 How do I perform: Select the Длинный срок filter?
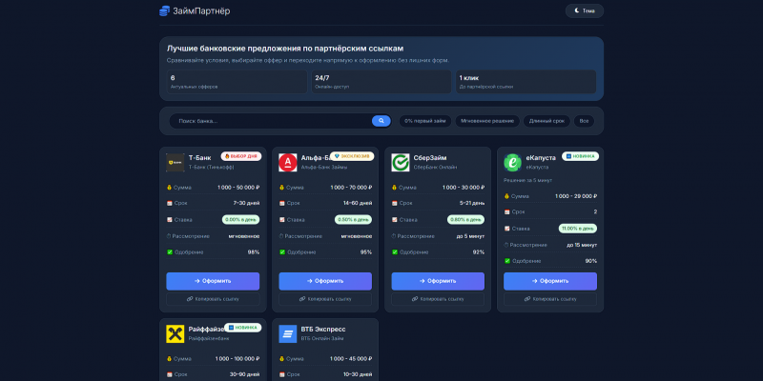[x=546, y=121]
